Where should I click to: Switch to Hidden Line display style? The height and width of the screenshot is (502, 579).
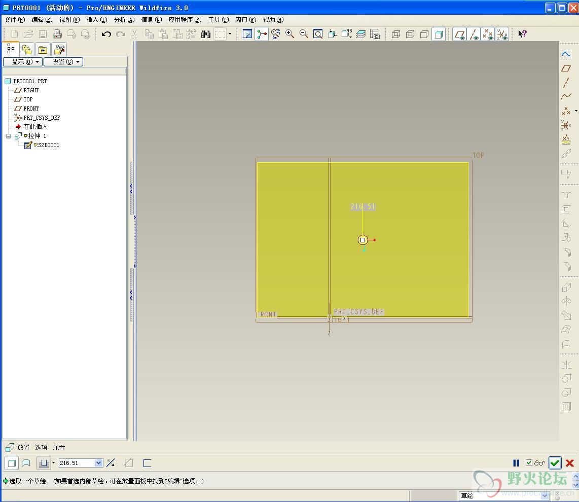pos(410,34)
